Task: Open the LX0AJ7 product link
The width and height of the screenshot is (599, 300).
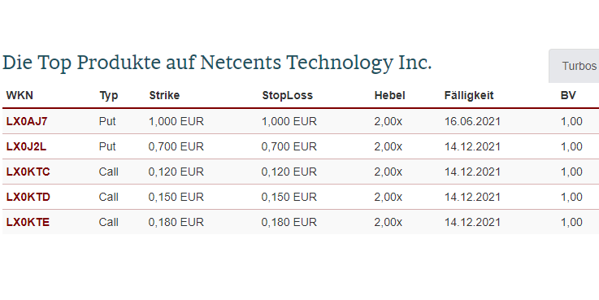Action: 27,121
